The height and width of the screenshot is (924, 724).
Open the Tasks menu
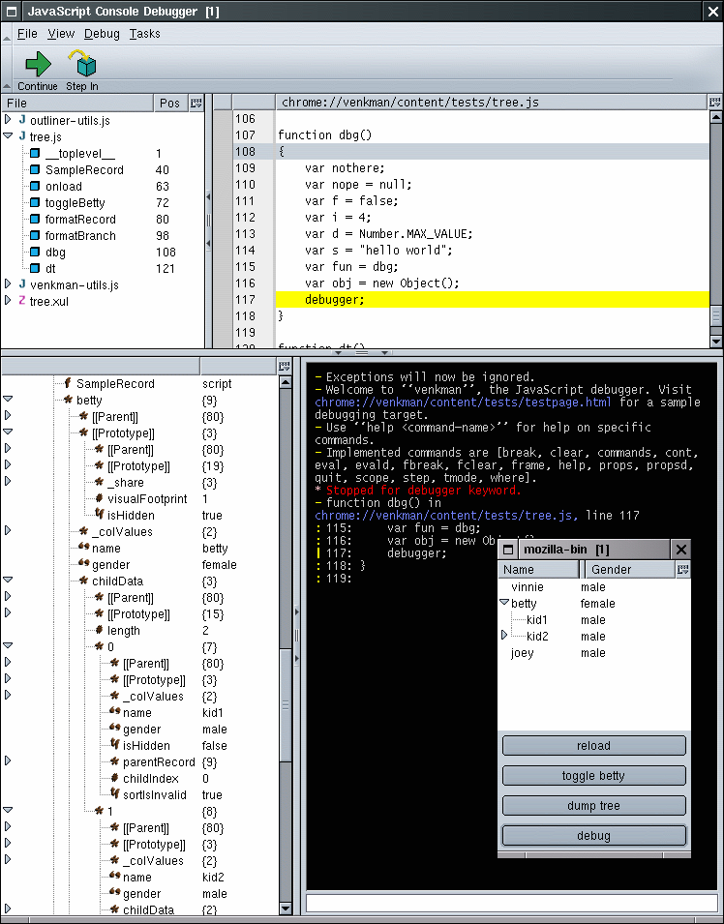[144, 34]
